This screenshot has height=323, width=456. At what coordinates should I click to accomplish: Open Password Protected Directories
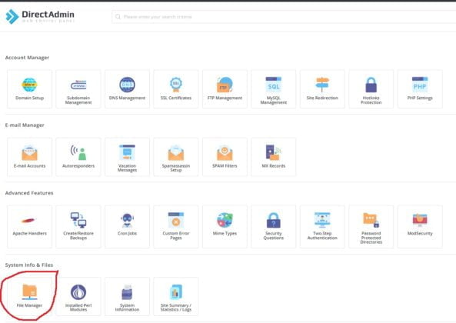click(371, 227)
